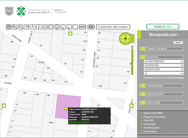Viewport: 188px width, 138px height.
Task: Activate the zoom in magnifier tool
Action: pyautogui.click(x=15, y=27)
